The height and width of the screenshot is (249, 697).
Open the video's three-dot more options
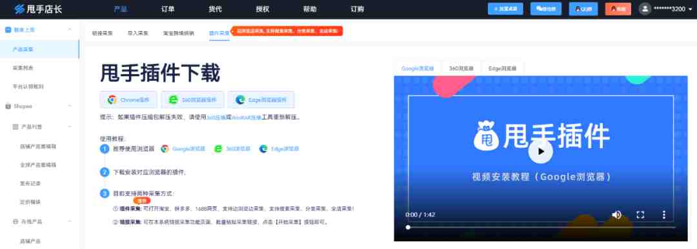point(663,215)
